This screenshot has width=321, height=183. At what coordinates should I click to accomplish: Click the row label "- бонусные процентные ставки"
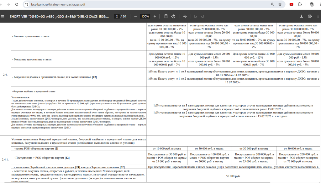click(32, 59)
